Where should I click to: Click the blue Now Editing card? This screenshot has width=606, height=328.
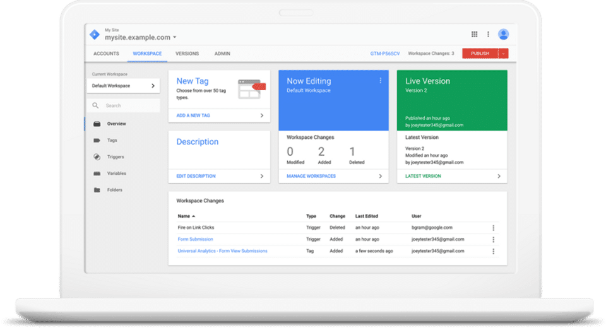pos(333,100)
